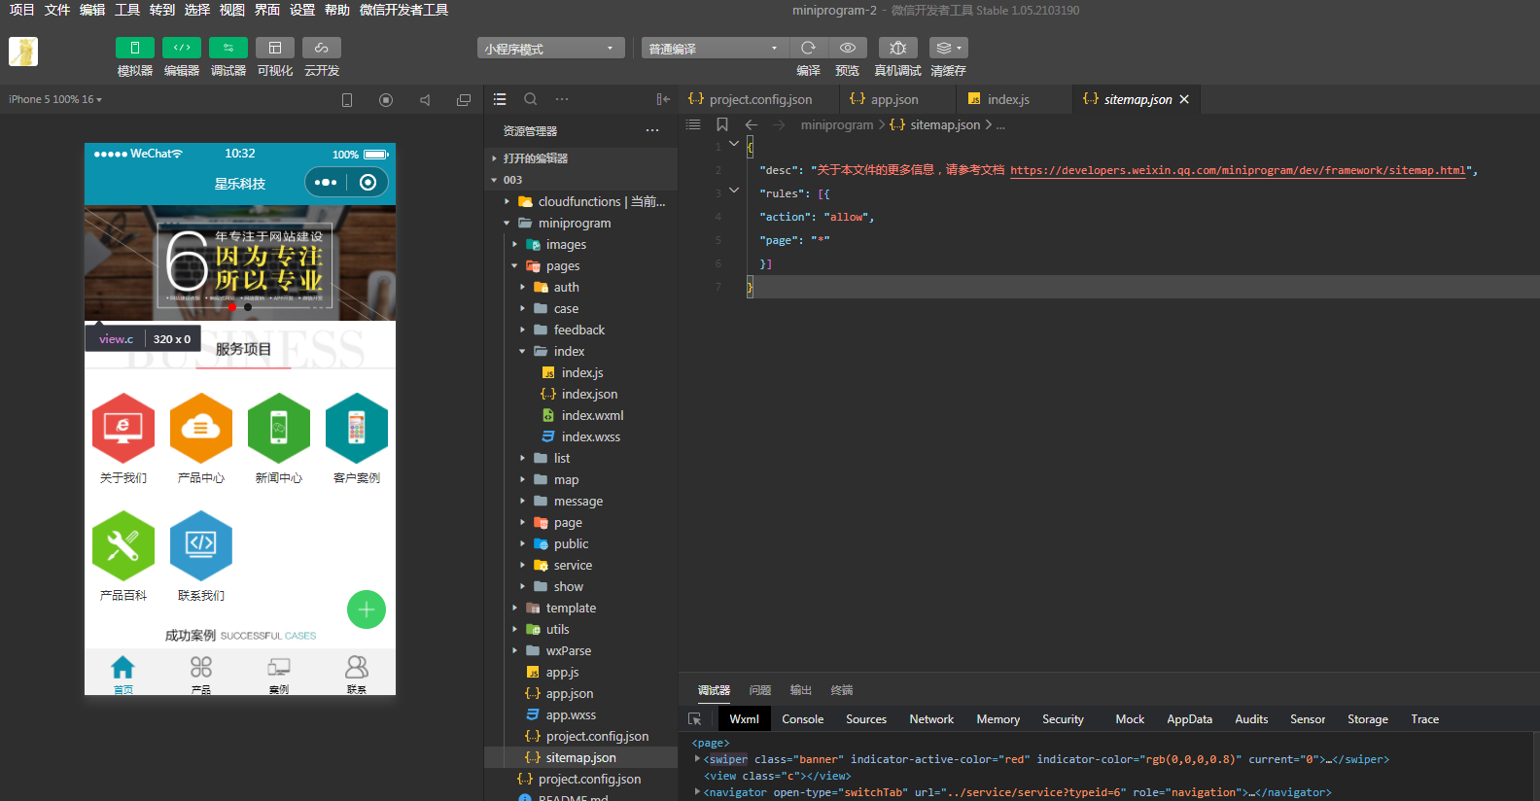The height and width of the screenshot is (801, 1540).
Task: Open the 微信开发者工具 menu
Action: tap(403, 10)
